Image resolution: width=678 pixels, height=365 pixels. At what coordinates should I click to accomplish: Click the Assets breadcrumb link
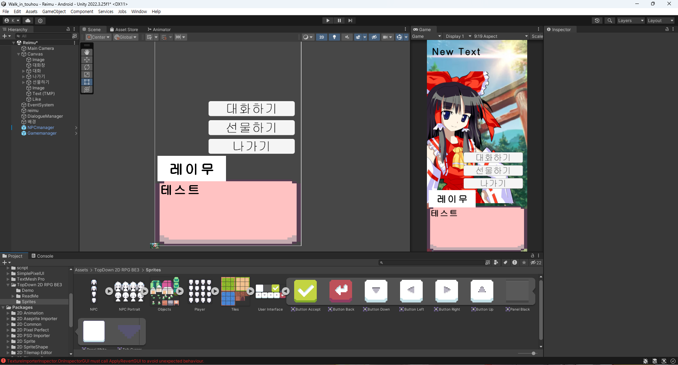coord(81,270)
